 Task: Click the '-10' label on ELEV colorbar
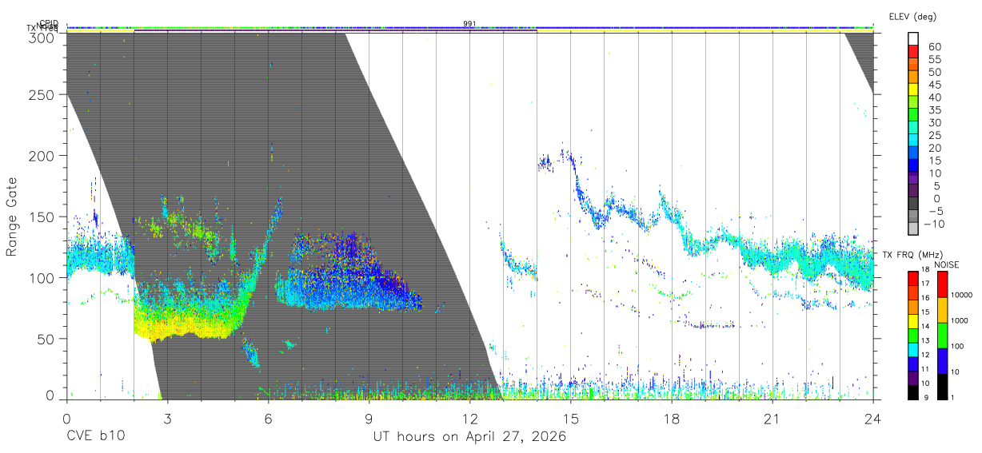[936, 224]
